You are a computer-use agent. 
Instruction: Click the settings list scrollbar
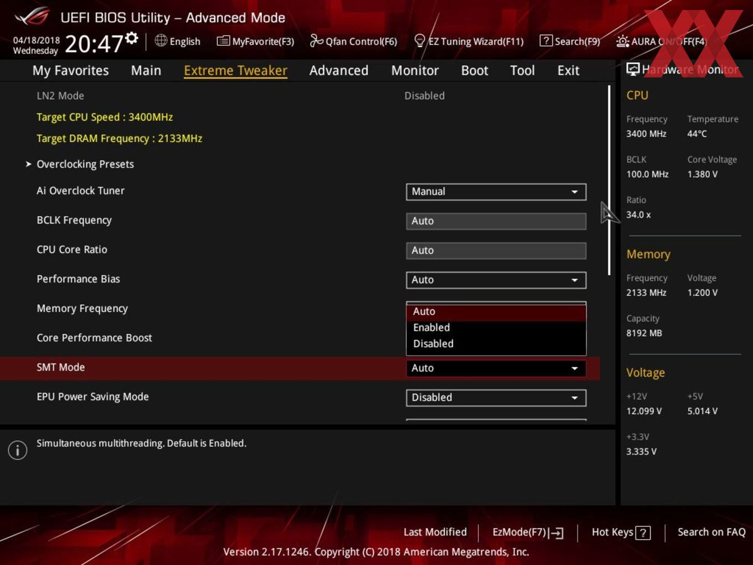[609, 180]
